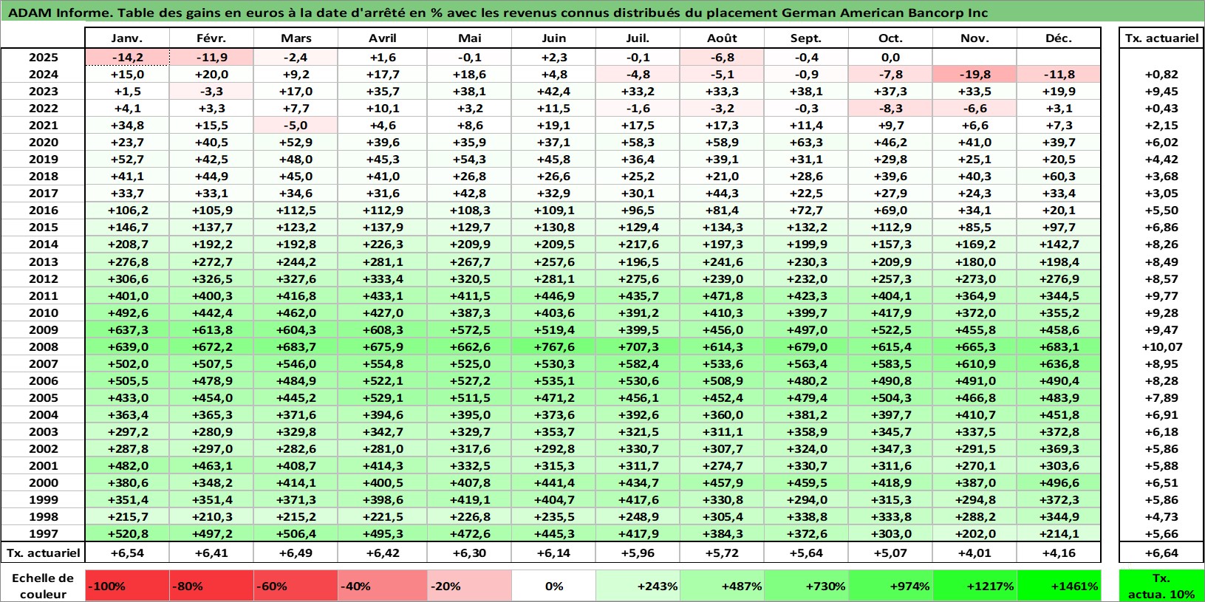
Task: Pick the +1461% bright green swatch
Action: [x=1059, y=586]
